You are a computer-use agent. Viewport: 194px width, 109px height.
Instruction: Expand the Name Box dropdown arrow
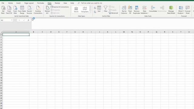pos(12,20)
